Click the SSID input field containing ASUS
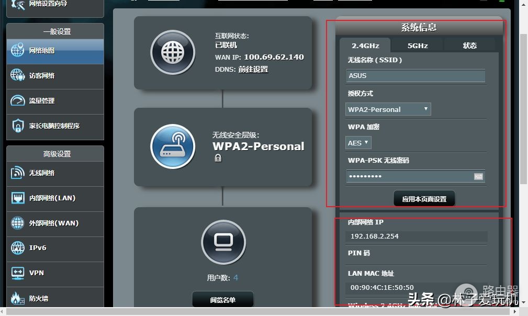Viewport: 528px width, 316px height. 415,76
